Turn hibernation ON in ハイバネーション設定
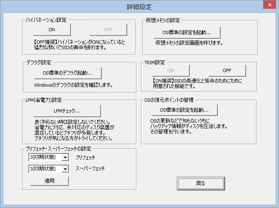 (x=52, y=30)
